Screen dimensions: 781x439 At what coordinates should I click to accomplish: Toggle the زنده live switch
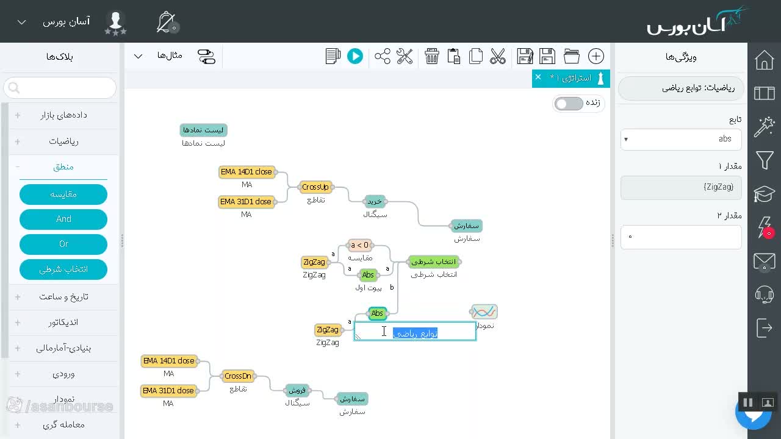(x=569, y=104)
